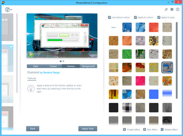
Task: Select the green ivy wall texture
Action: click(141, 54)
